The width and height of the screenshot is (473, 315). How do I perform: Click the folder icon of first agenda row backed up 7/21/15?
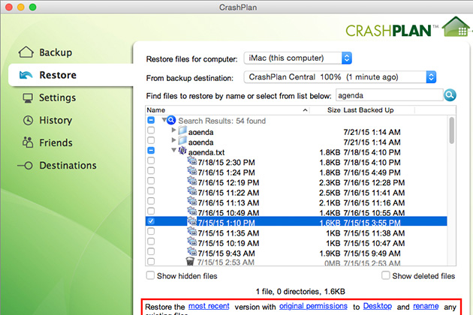(182, 131)
